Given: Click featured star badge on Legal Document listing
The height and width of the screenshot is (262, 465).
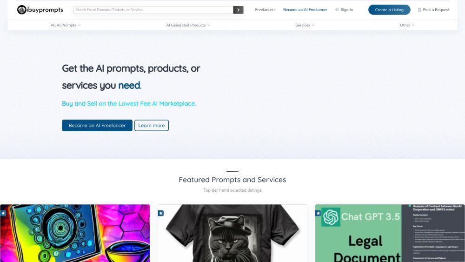Looking at the screenshot, I should (x=319, y=213).
